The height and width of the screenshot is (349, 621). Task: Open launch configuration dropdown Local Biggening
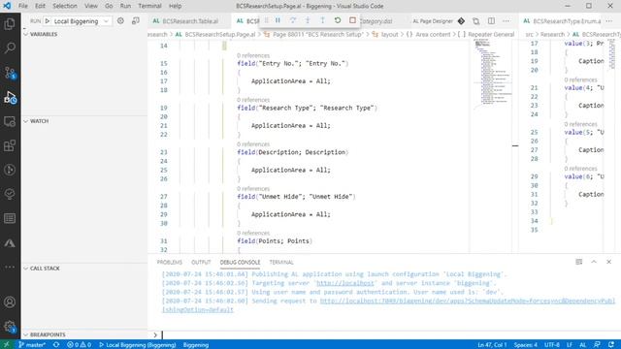[81, 21]
